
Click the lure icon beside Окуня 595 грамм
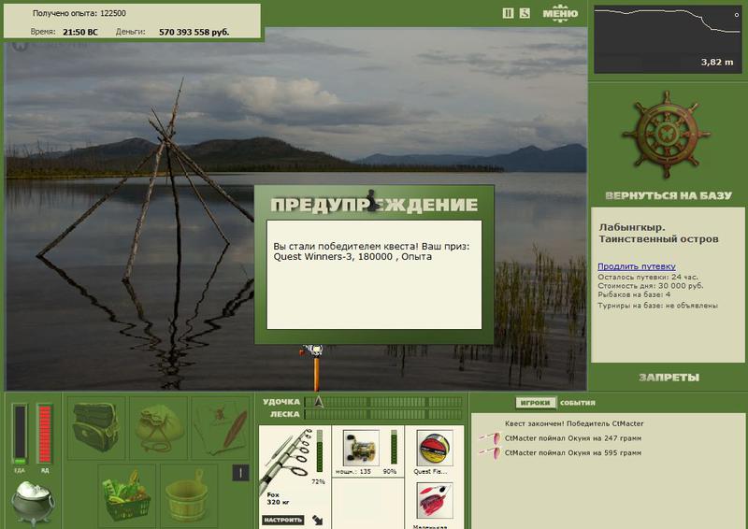tap(490, 452)
